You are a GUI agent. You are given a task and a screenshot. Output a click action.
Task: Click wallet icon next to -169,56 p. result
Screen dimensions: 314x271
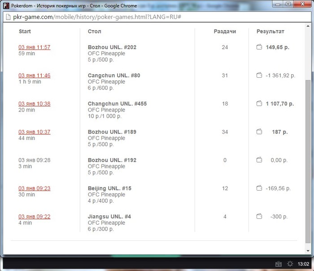(259, 188)
